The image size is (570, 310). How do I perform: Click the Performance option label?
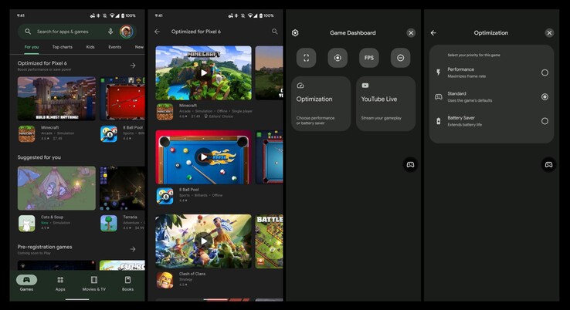(x=461, y=69)
